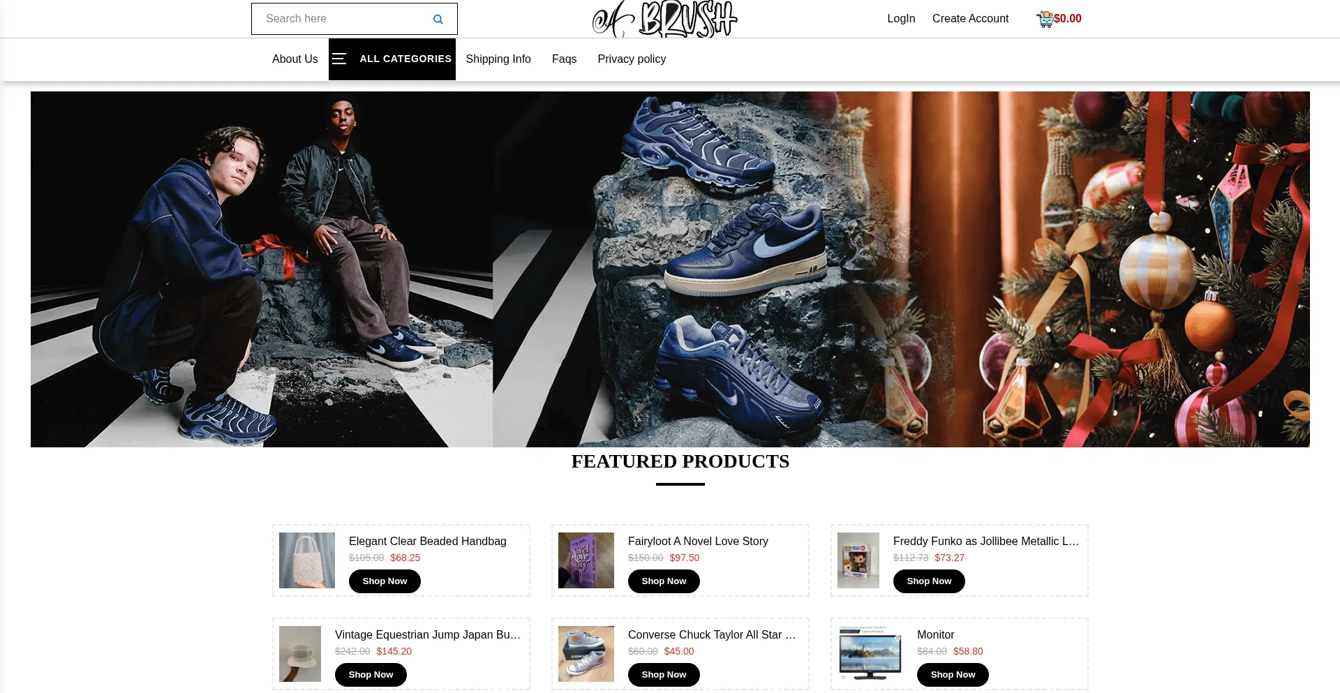Screen dimensions: 1340x693
Task: Expand the ALL CATEGORIES menu
Action: [x=392, y=59]
